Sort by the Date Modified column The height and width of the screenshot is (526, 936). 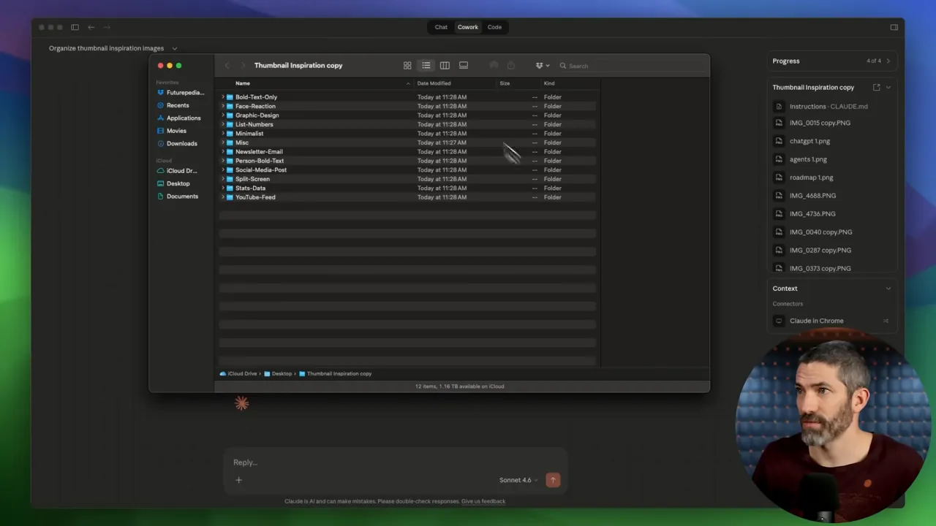click(434, 83)
